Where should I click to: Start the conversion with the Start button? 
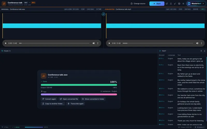pos(157,4)
